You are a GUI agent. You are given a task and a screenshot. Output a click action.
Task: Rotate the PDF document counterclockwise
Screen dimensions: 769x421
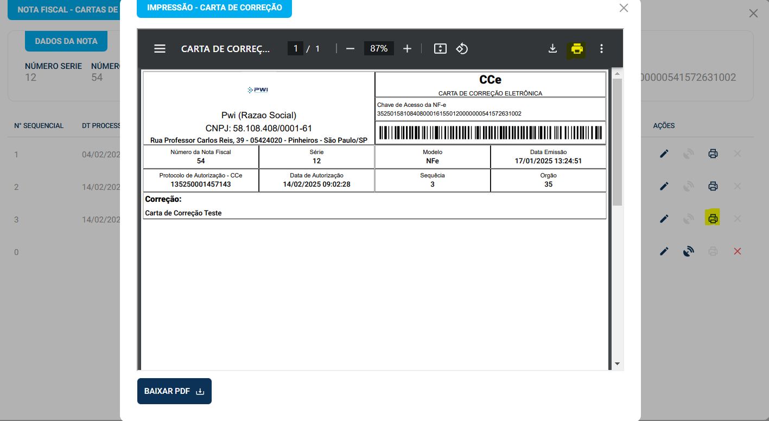(x=462, y=49)
